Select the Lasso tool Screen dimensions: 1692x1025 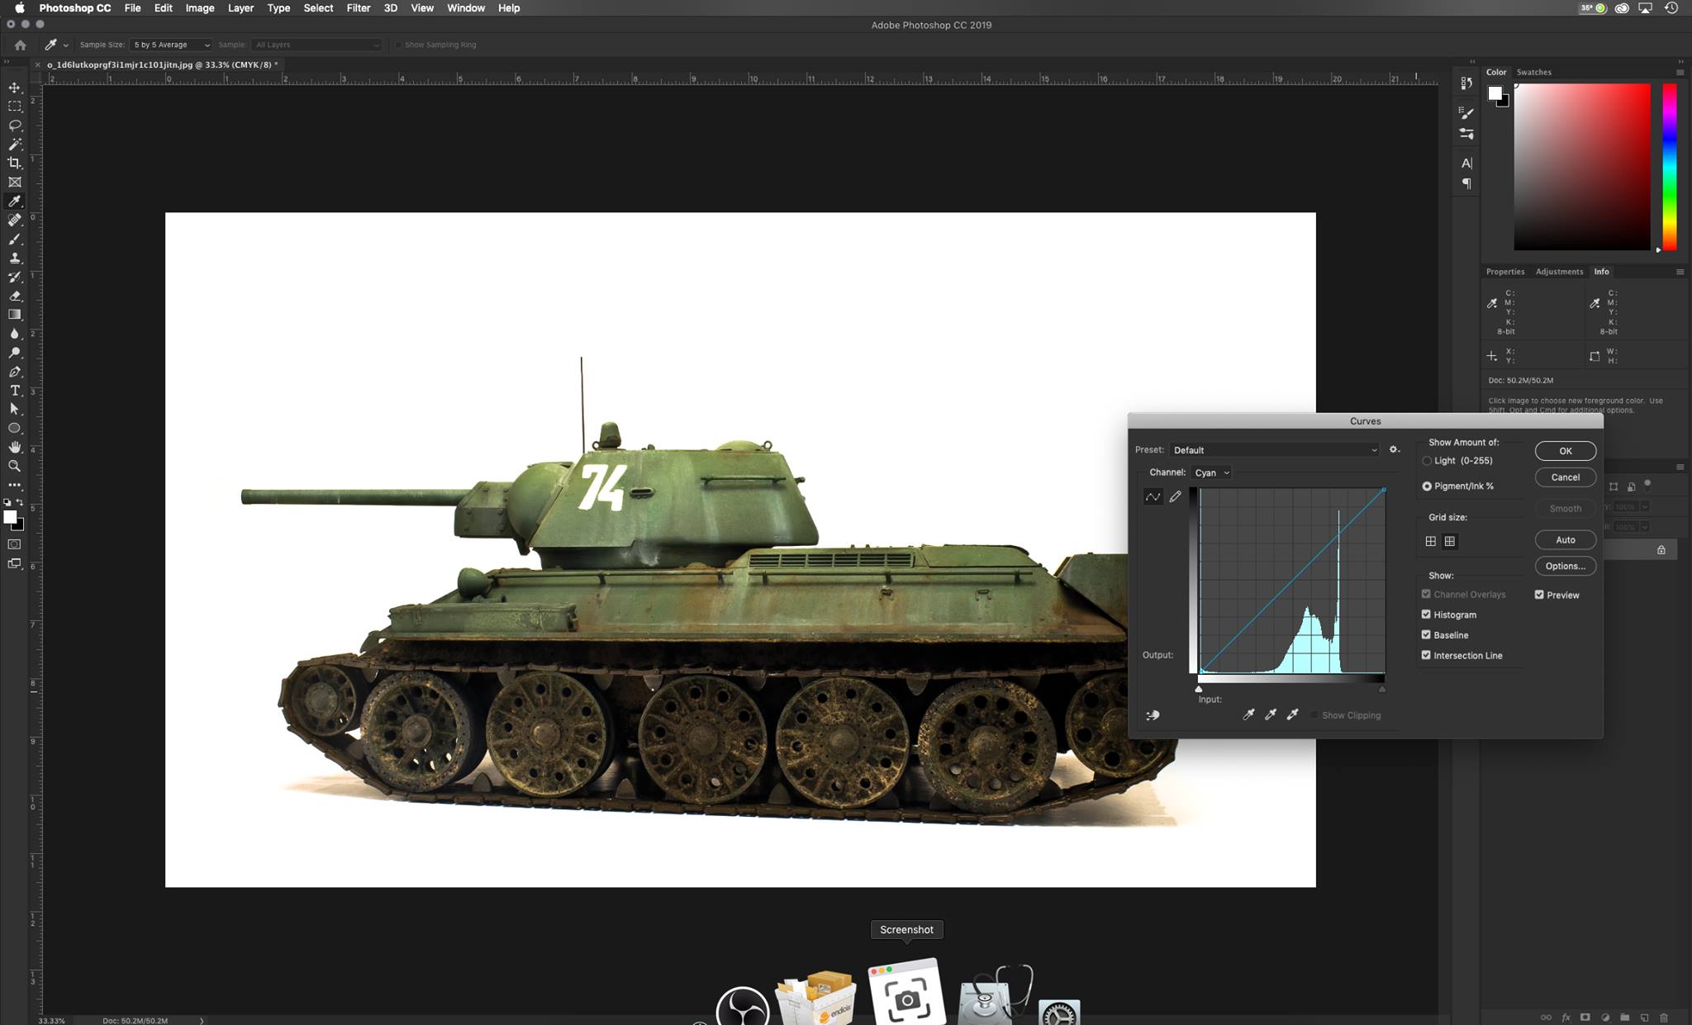[x=14, y=126]
